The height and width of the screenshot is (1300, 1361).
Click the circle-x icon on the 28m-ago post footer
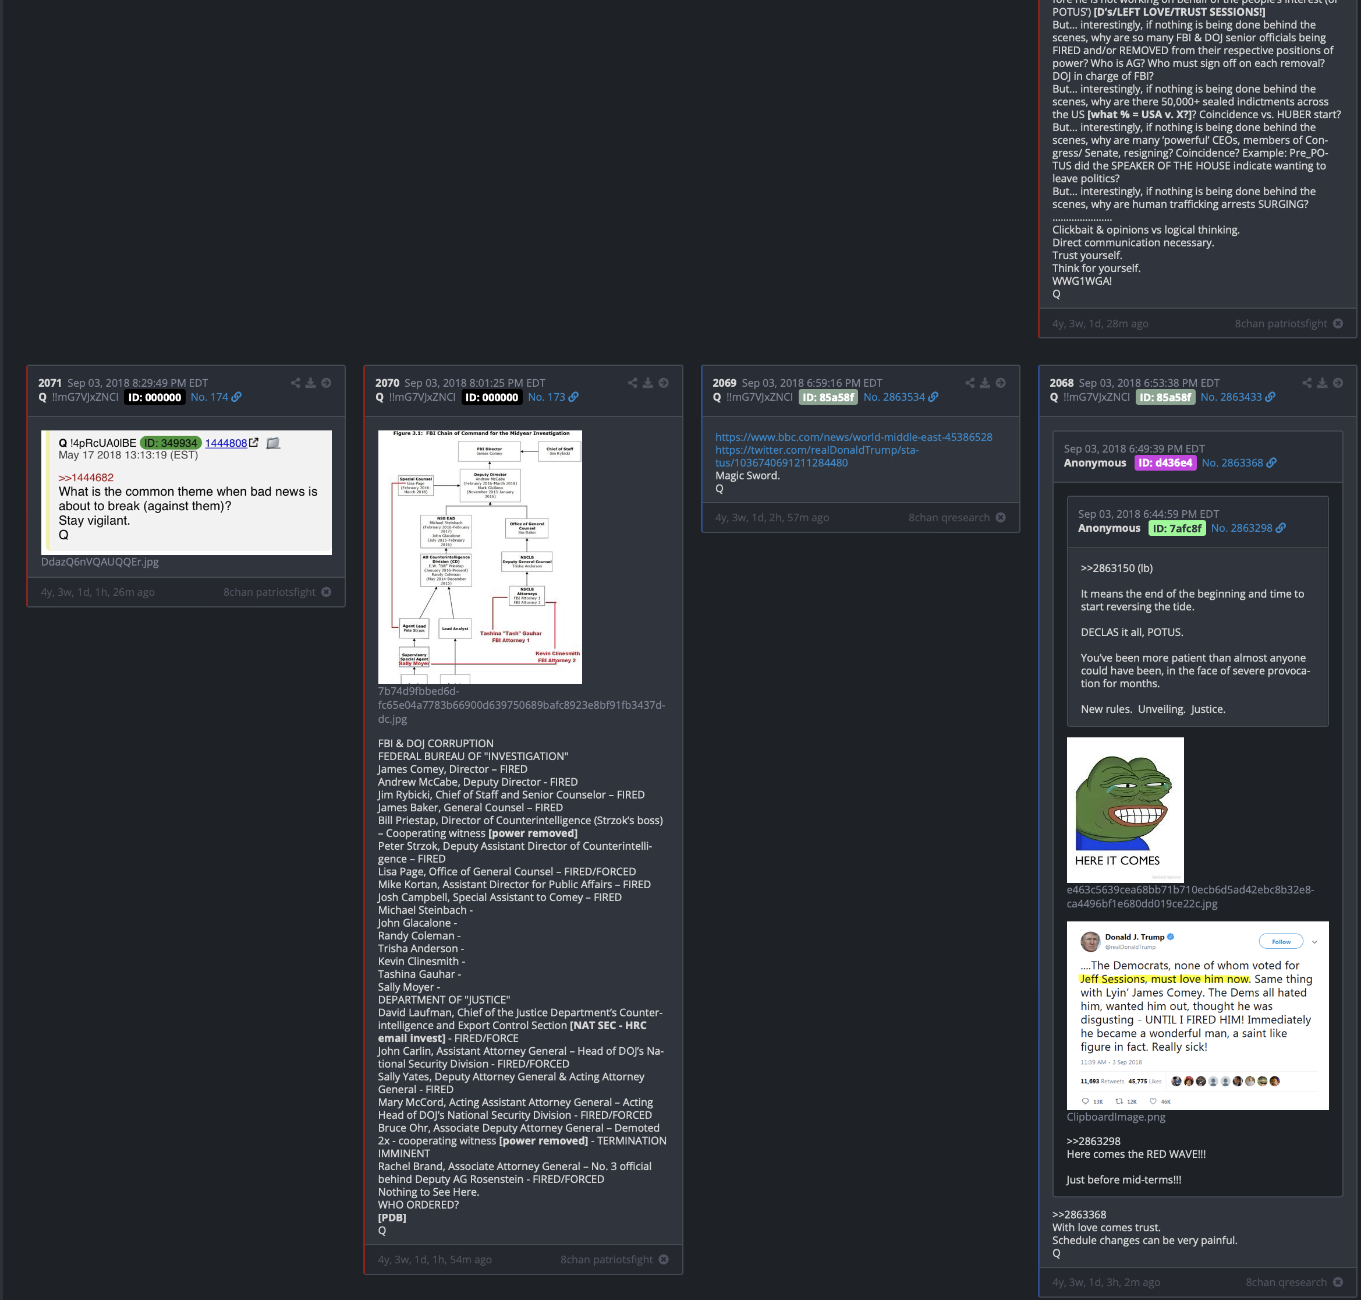click(1338, 324)
